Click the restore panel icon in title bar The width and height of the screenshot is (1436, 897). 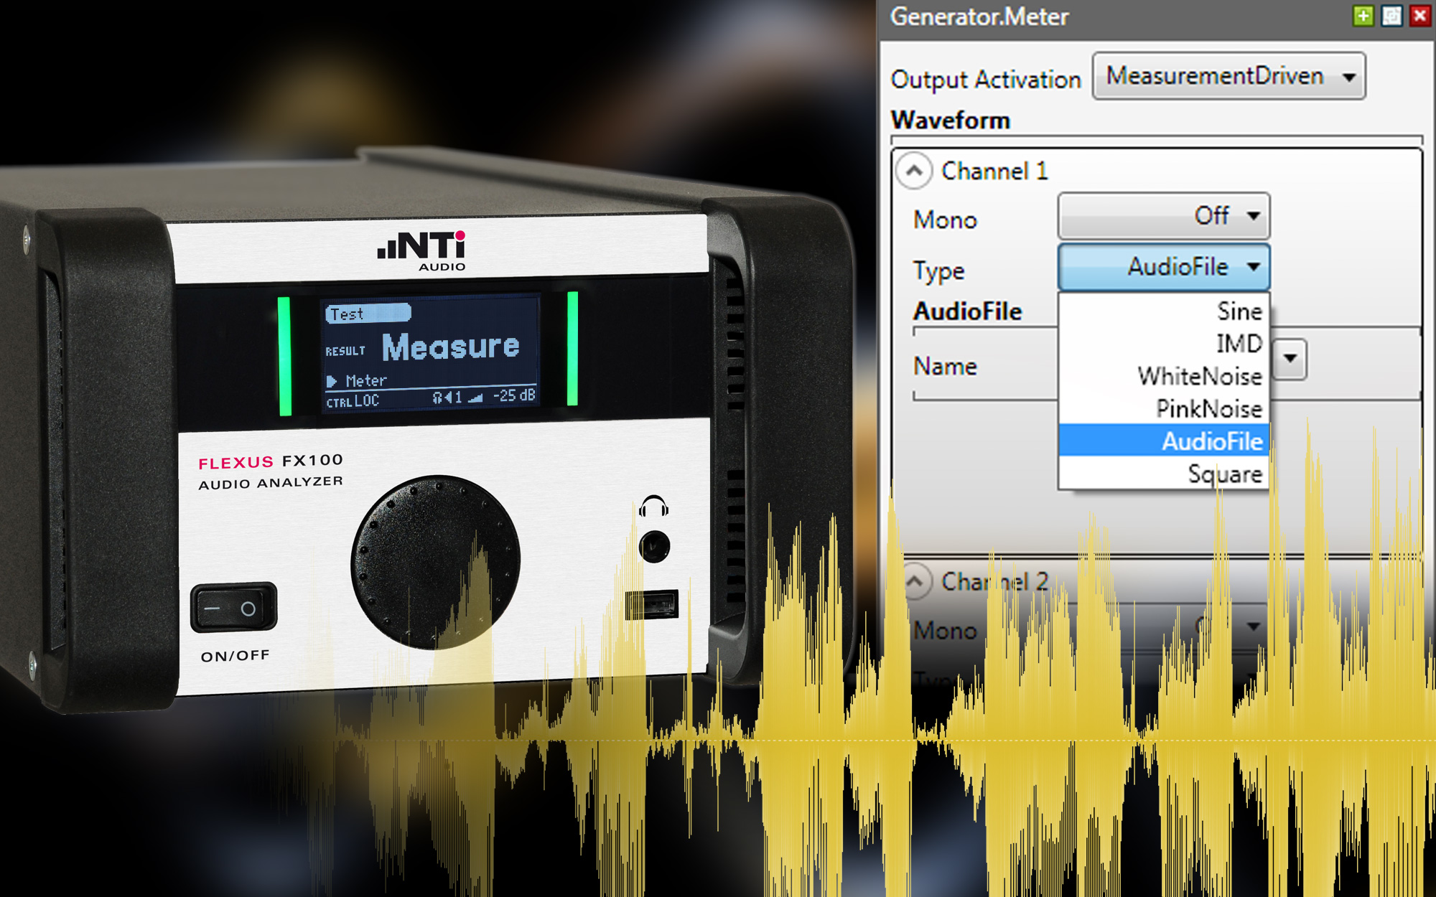click(x=1391, y=16)
